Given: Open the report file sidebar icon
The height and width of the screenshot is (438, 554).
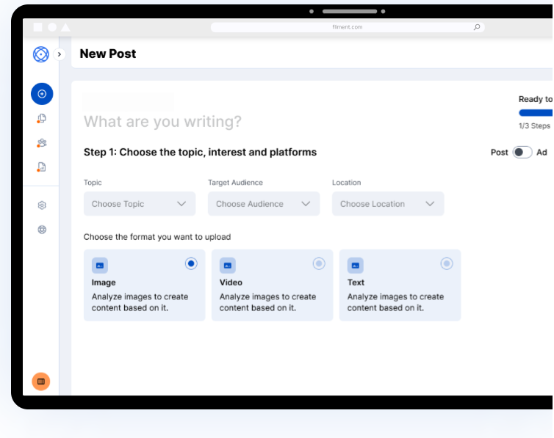Looking at the screenshot, I should [42, 167].
